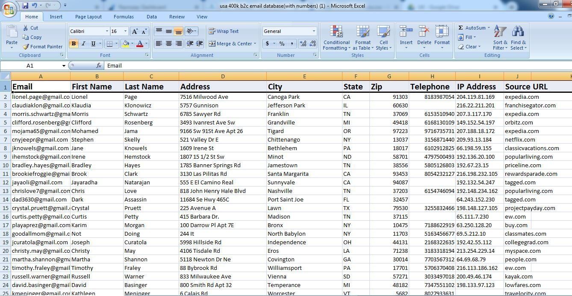
Task: Expand Merge & Center options arrow
Action: [x=255, y=44]
